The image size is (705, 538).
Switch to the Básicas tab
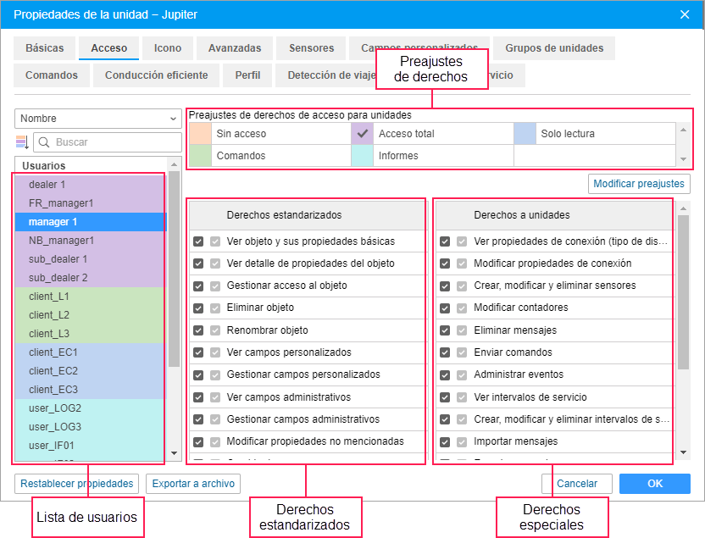(x=45, y=48)
